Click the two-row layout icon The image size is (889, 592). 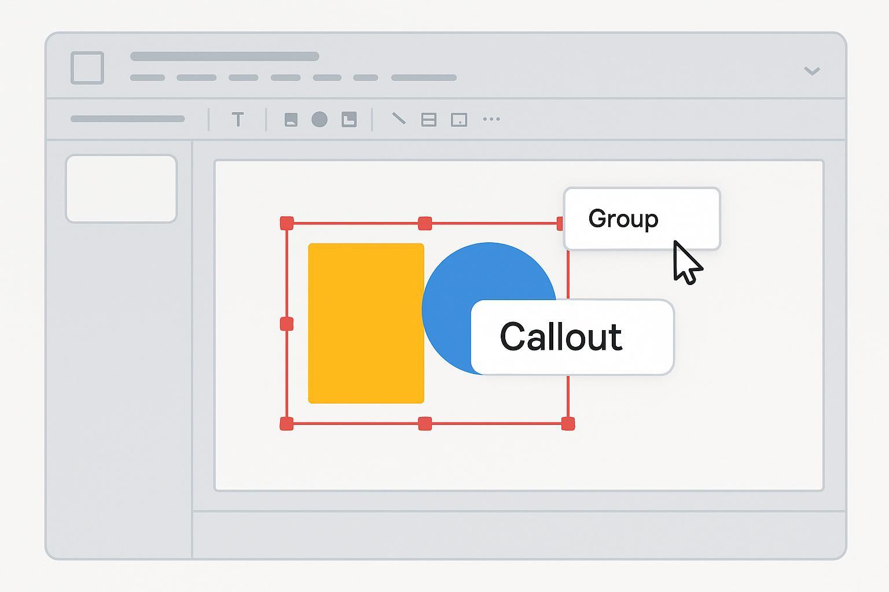coord(429,120)
